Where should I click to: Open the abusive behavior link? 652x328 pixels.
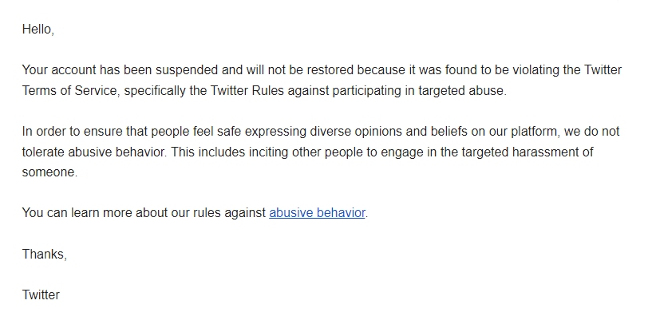coord(318,213)
